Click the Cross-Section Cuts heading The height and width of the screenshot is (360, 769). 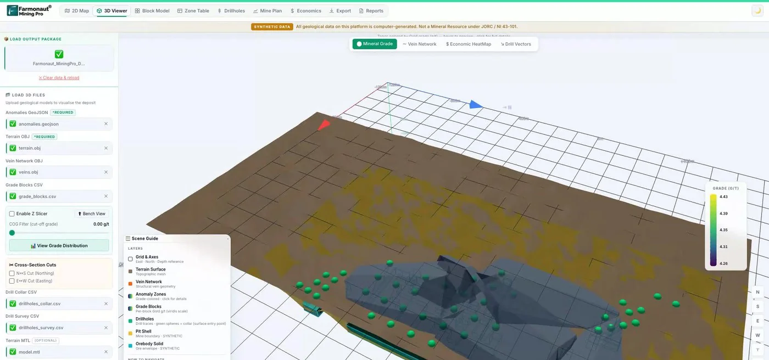point(32,265)
